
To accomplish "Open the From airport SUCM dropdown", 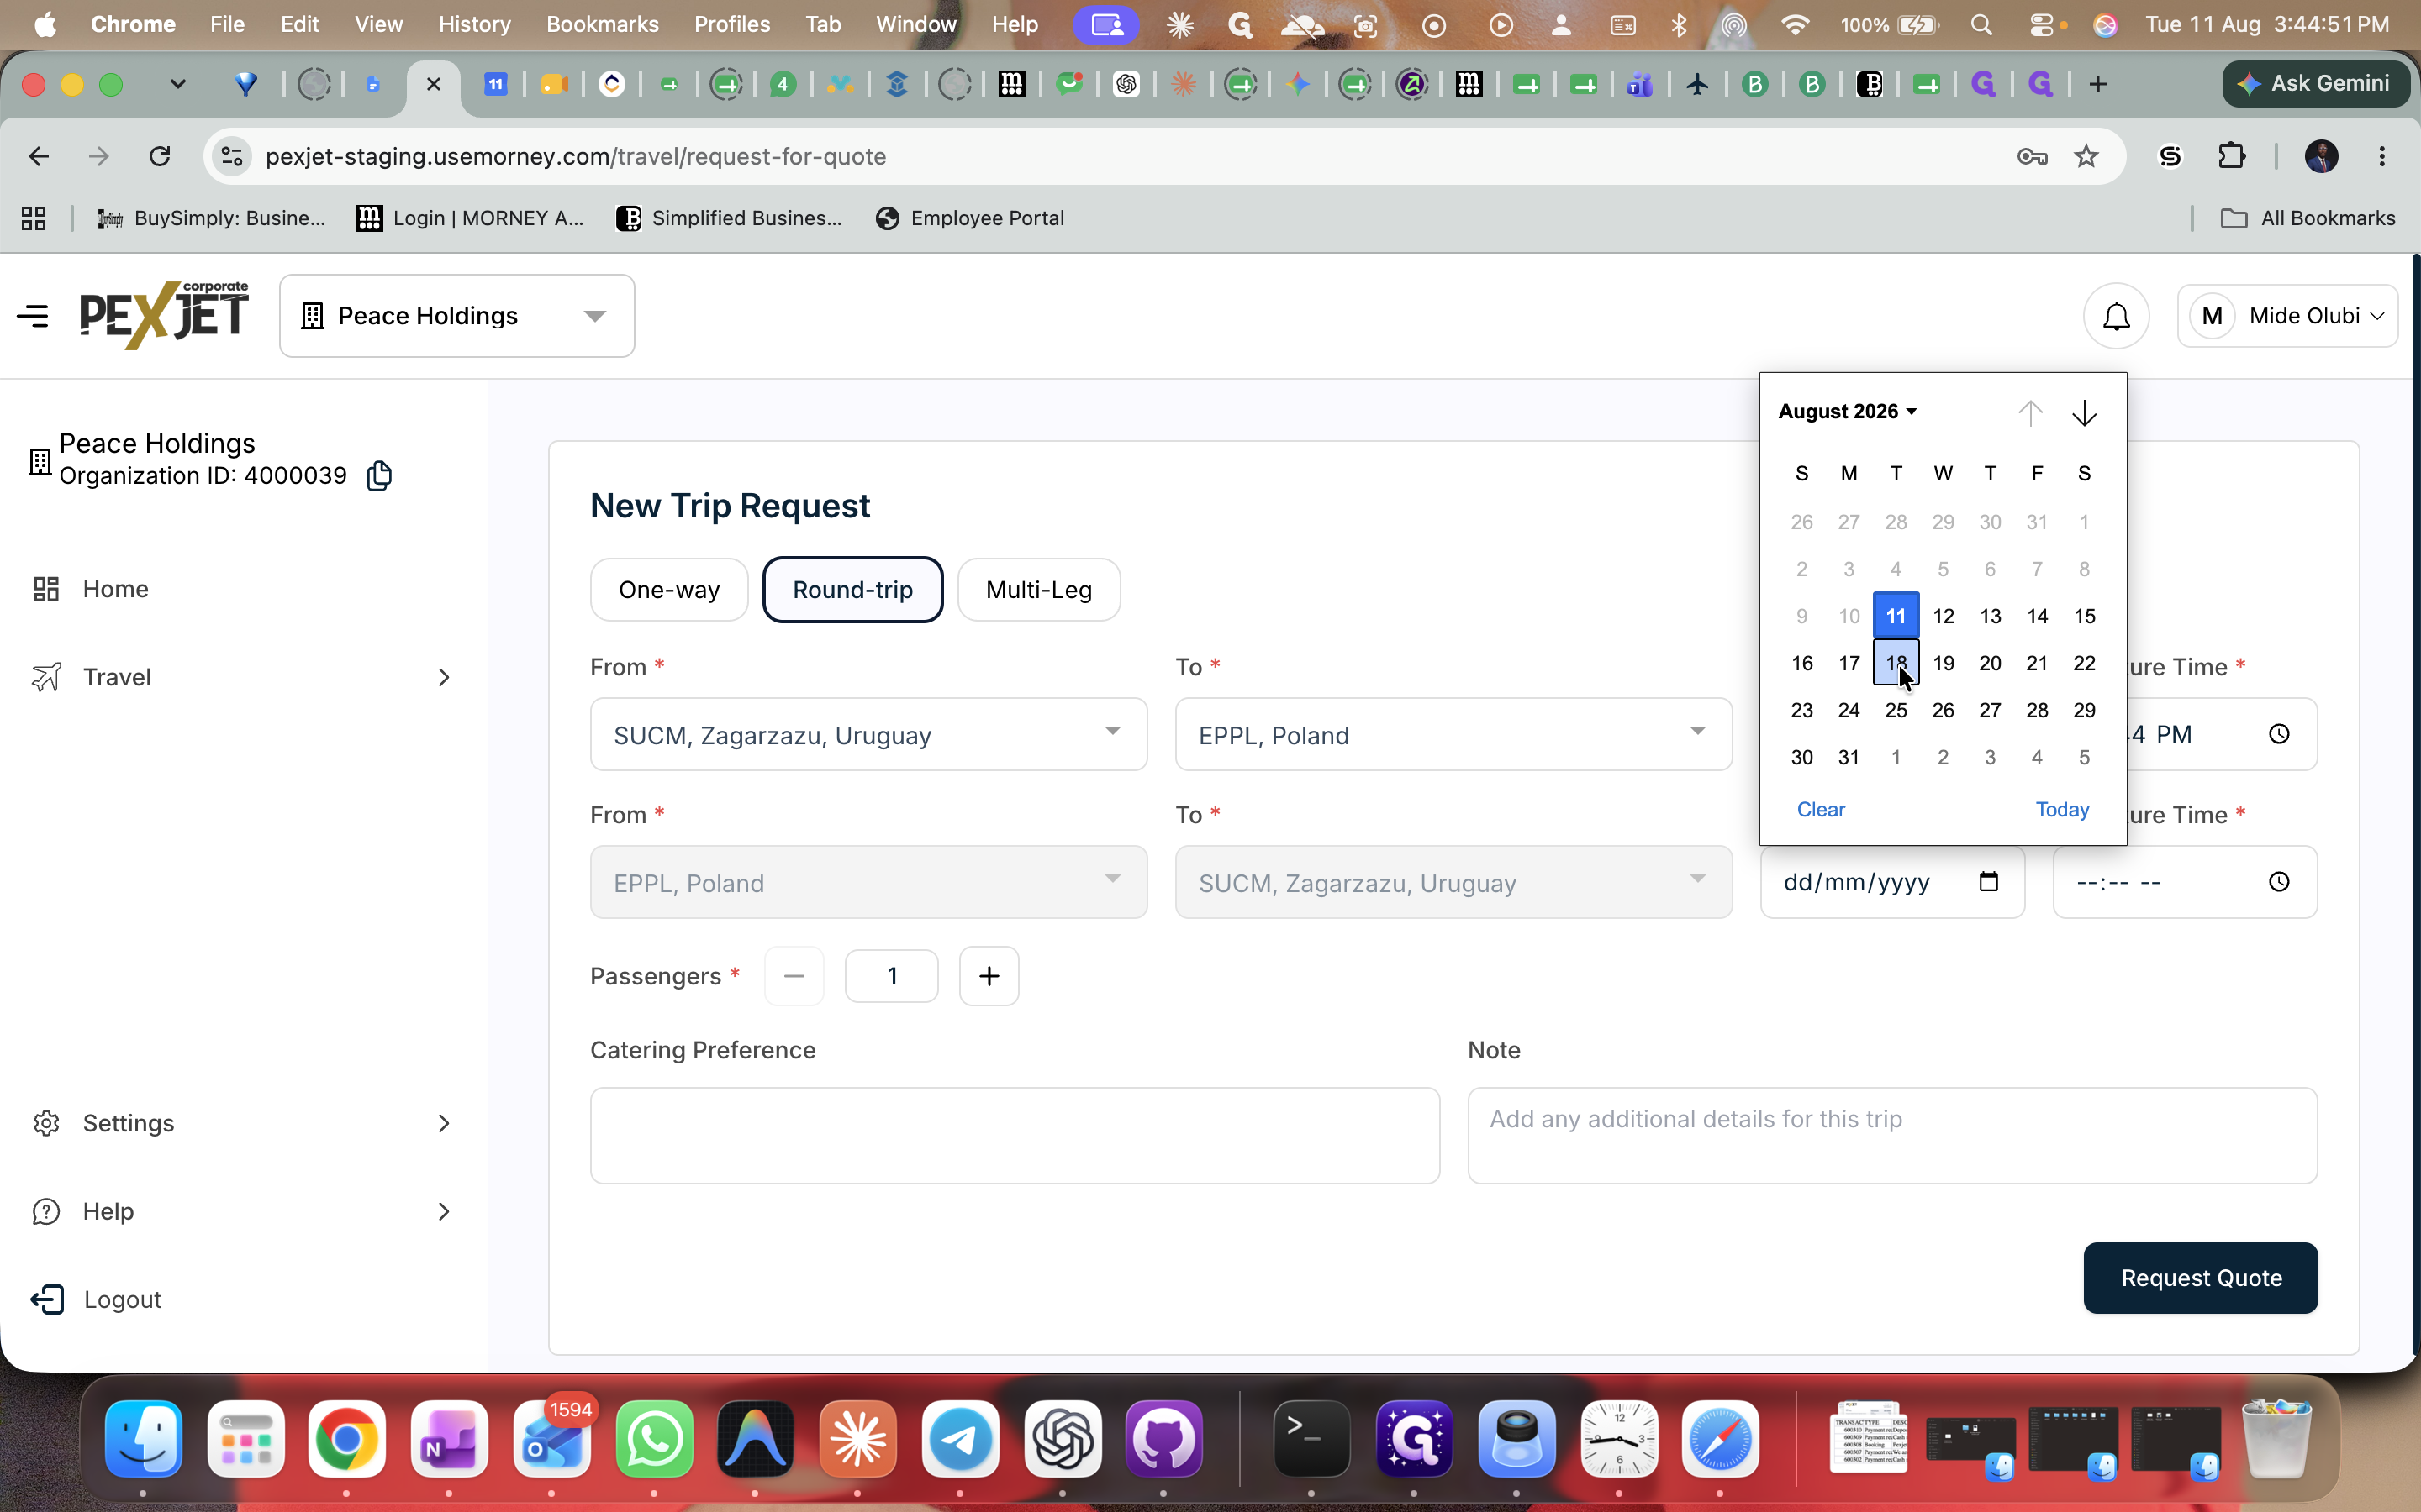I will 868,734.
